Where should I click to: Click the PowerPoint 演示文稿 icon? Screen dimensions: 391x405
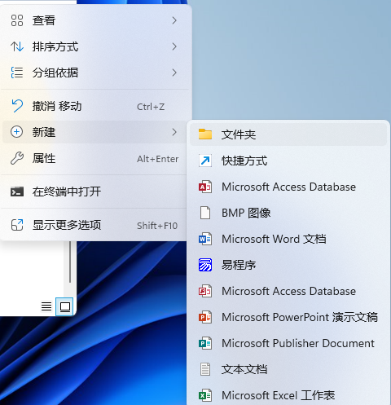click(205, 317)
